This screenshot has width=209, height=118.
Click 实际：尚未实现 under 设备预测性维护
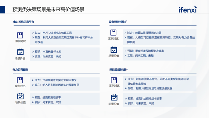click(137, 56)
